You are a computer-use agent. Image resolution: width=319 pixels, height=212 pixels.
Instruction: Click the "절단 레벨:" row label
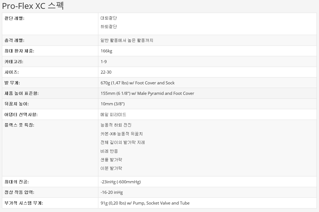pos(15,18)
